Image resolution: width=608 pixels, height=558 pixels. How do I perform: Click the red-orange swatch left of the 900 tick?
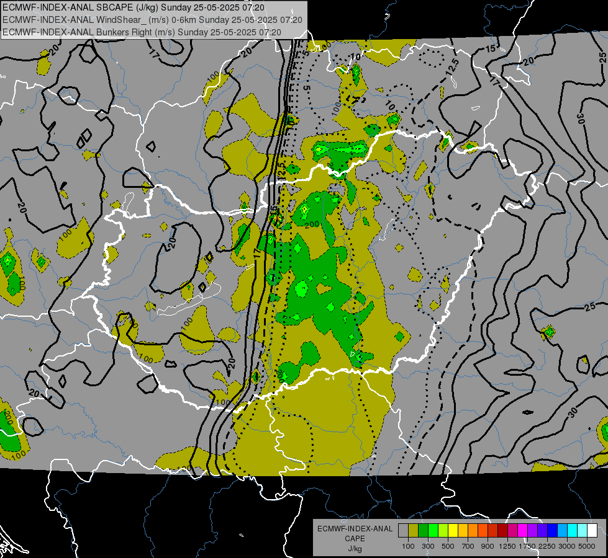483,531
